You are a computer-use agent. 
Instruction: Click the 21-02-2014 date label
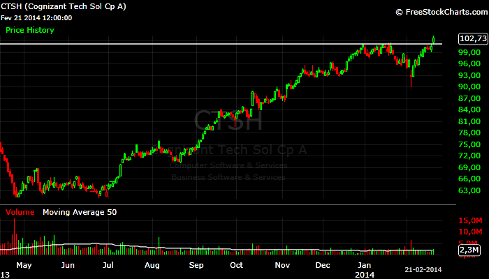423,270
